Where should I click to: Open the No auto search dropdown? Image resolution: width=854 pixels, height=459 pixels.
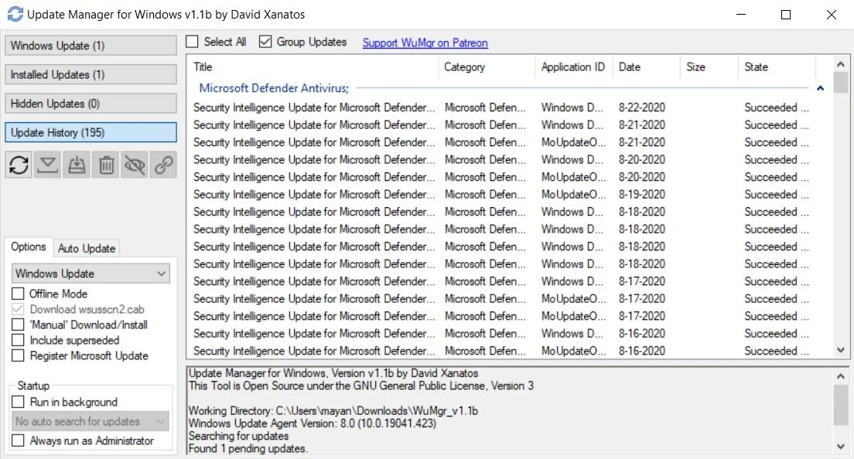[x=91, y=421]
